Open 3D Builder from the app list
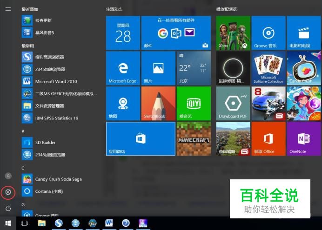Screen dimensions: 322x230 [45, 142]
